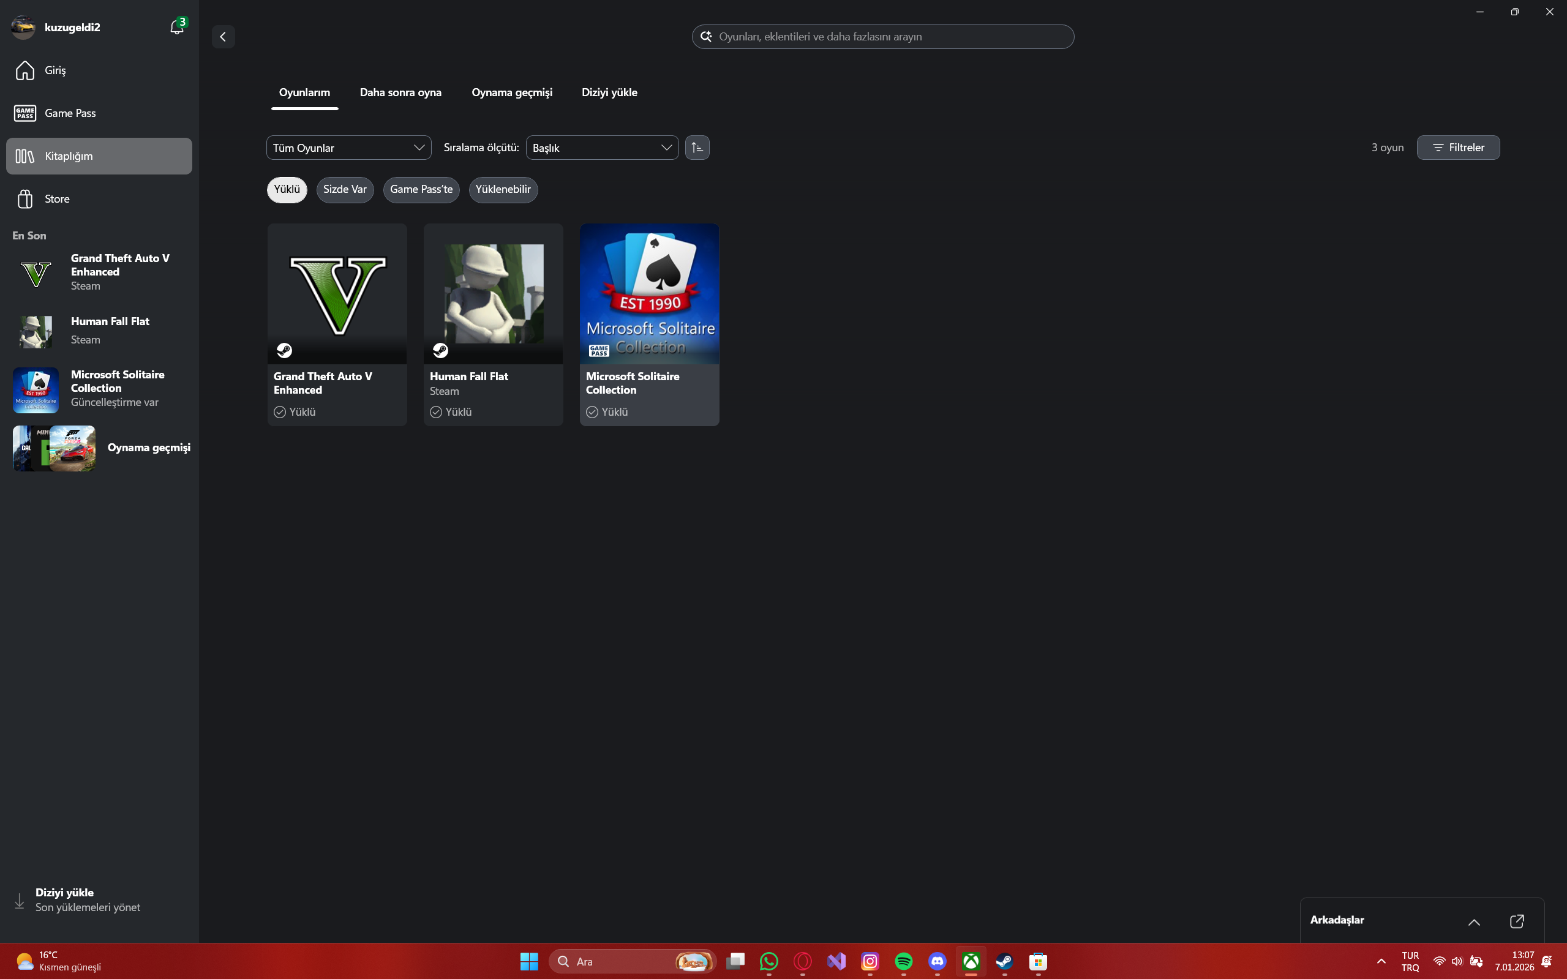Open the weather widget showing 16°C

58,961
